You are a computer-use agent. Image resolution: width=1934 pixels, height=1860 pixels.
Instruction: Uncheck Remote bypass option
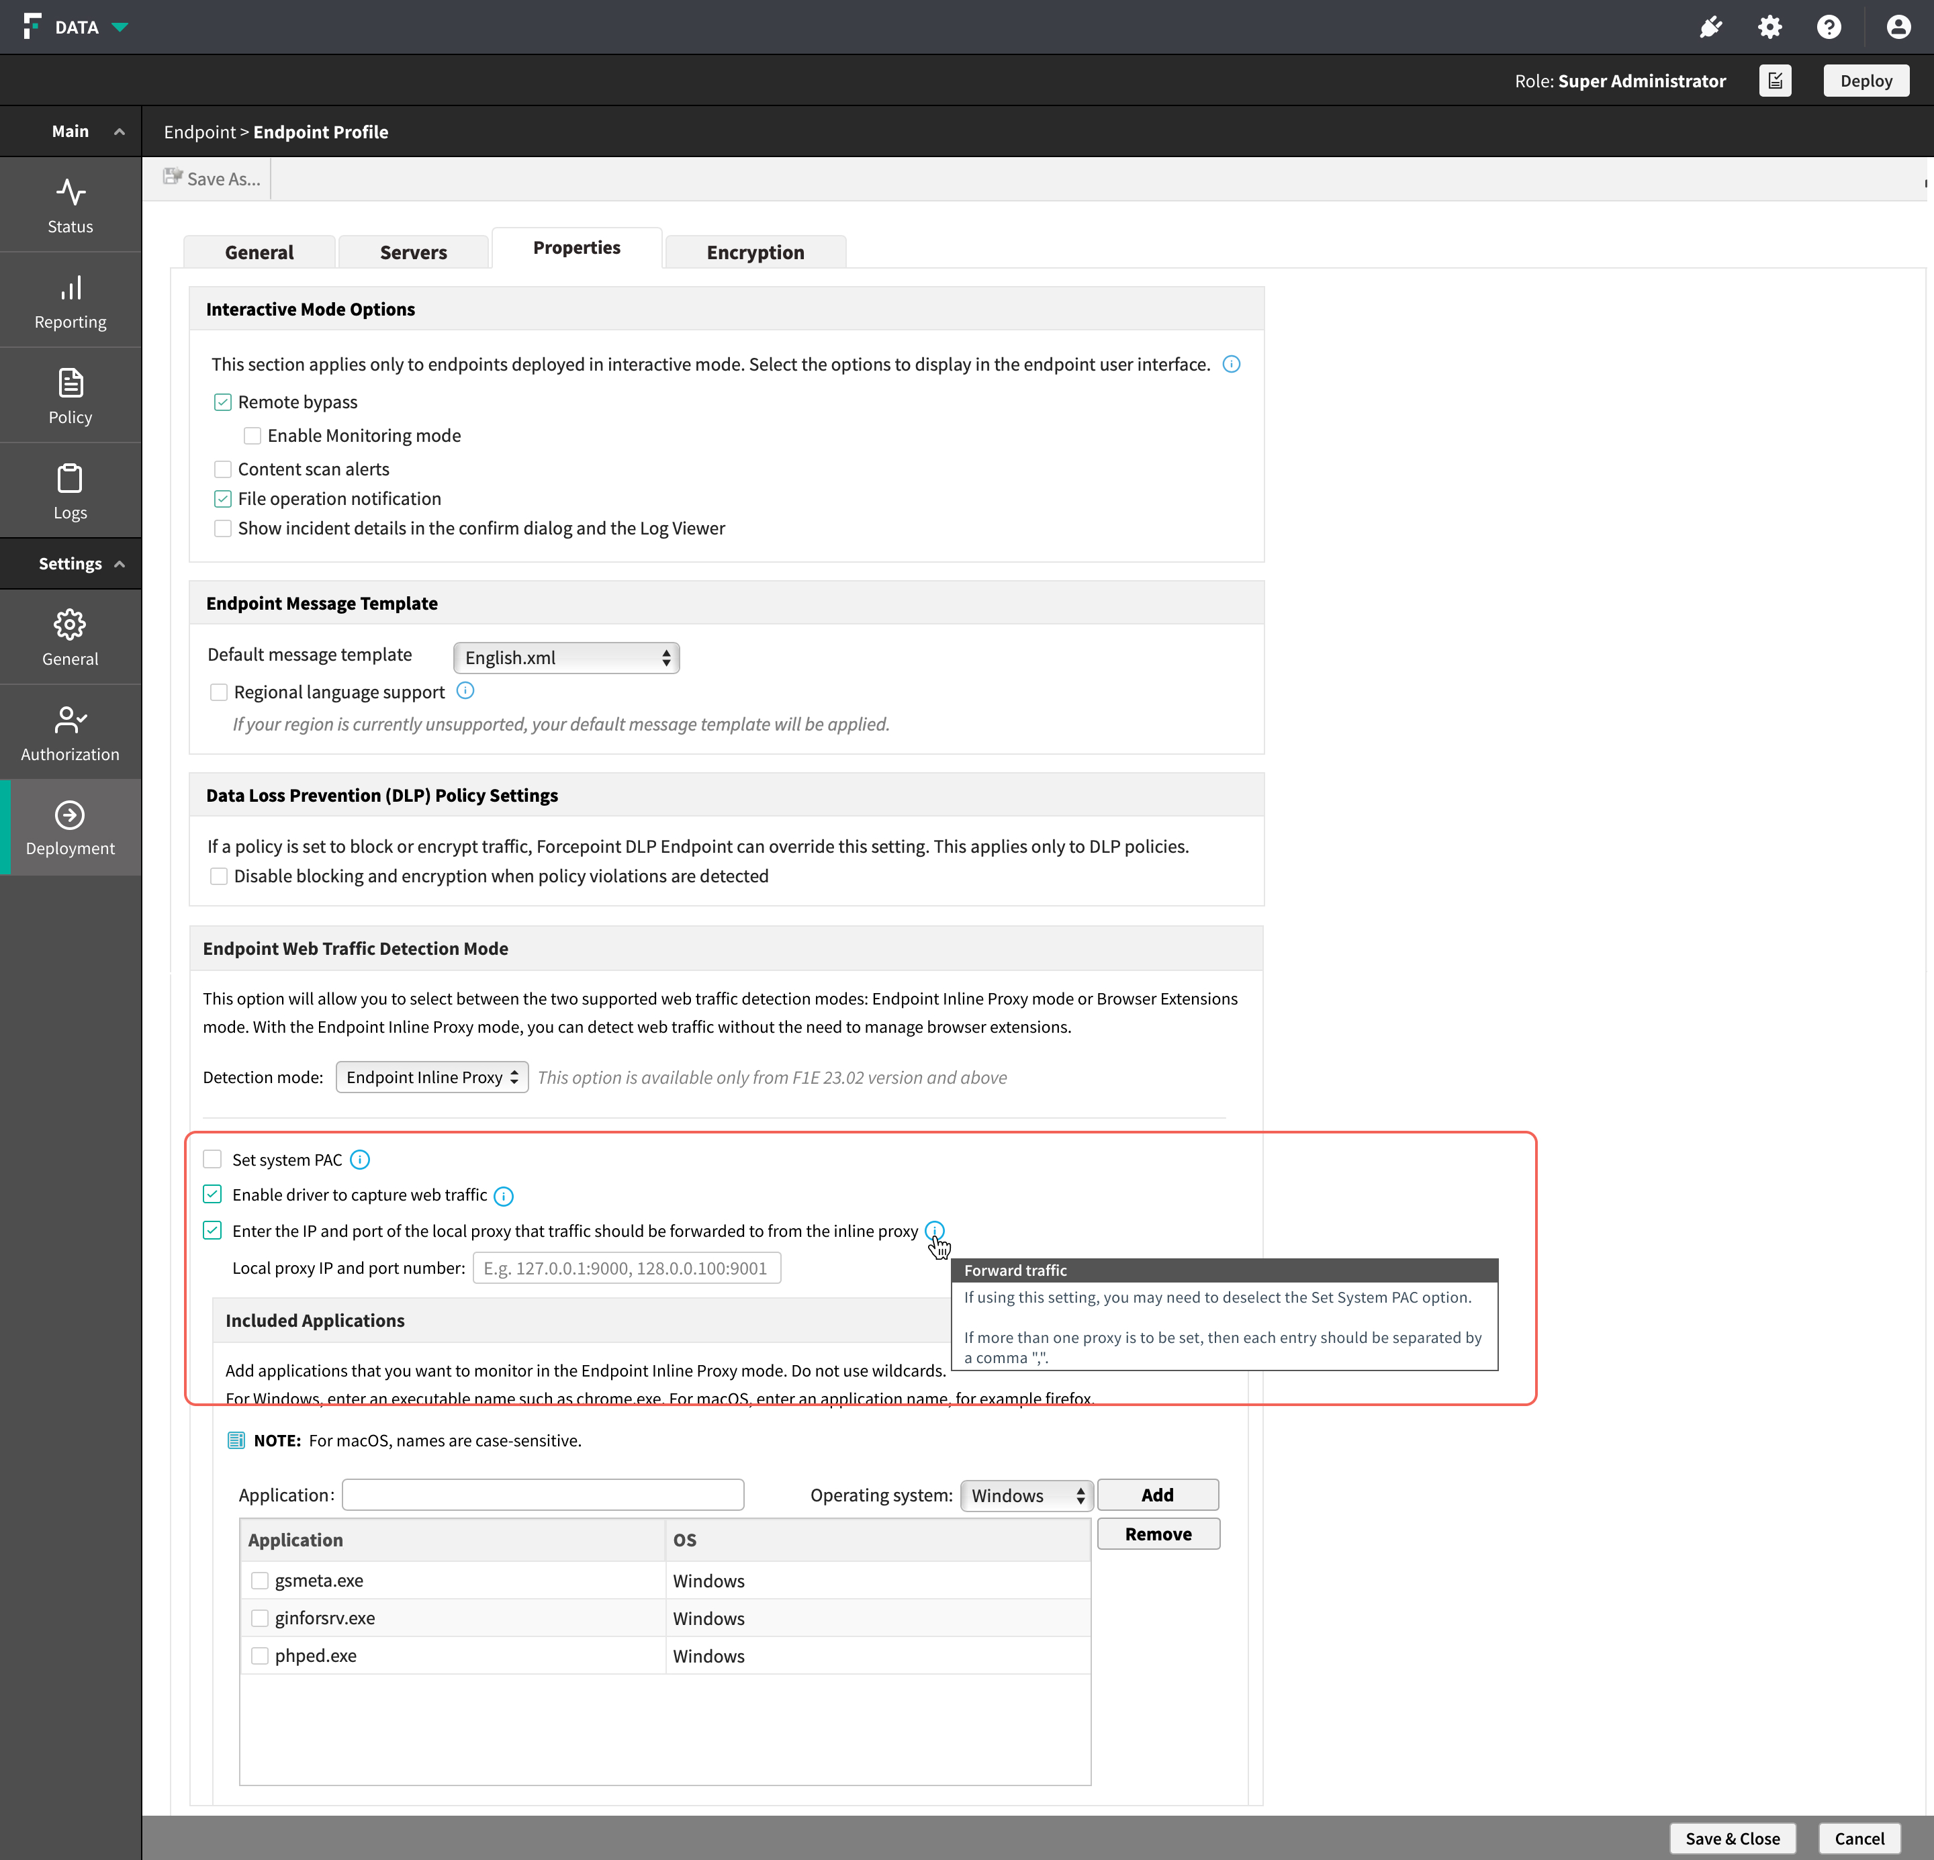point(223,402)
